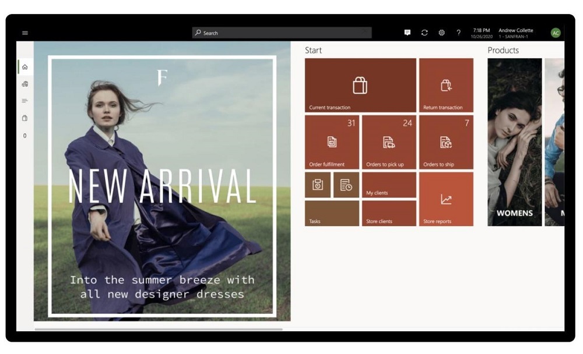Open the hamburger navigation menu
Screen dimensions: 583x354
pyautogui.click(x=25, y=33)
